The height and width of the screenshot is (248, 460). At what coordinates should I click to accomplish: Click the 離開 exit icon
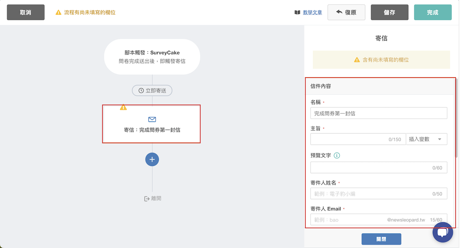[147, 199]
